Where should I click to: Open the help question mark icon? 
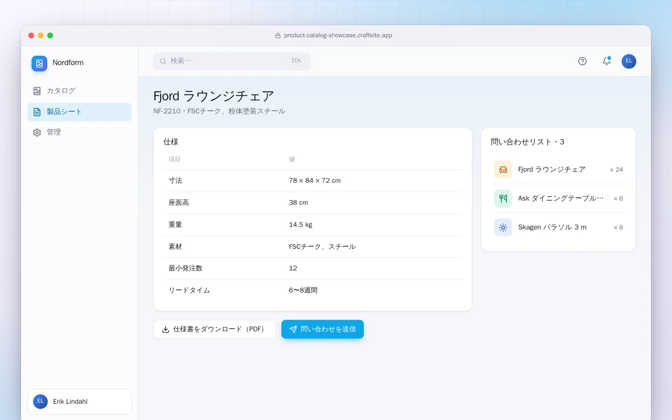coord(582,61)
